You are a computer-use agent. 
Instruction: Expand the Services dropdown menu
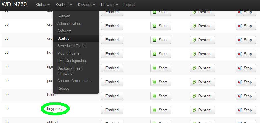[86, 5]
